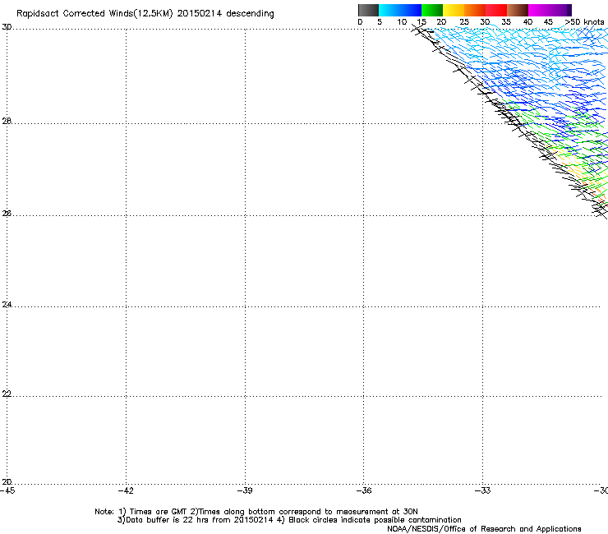
Task: Click the latitude label '20' on left axis
Action: (x=7, y=482)
